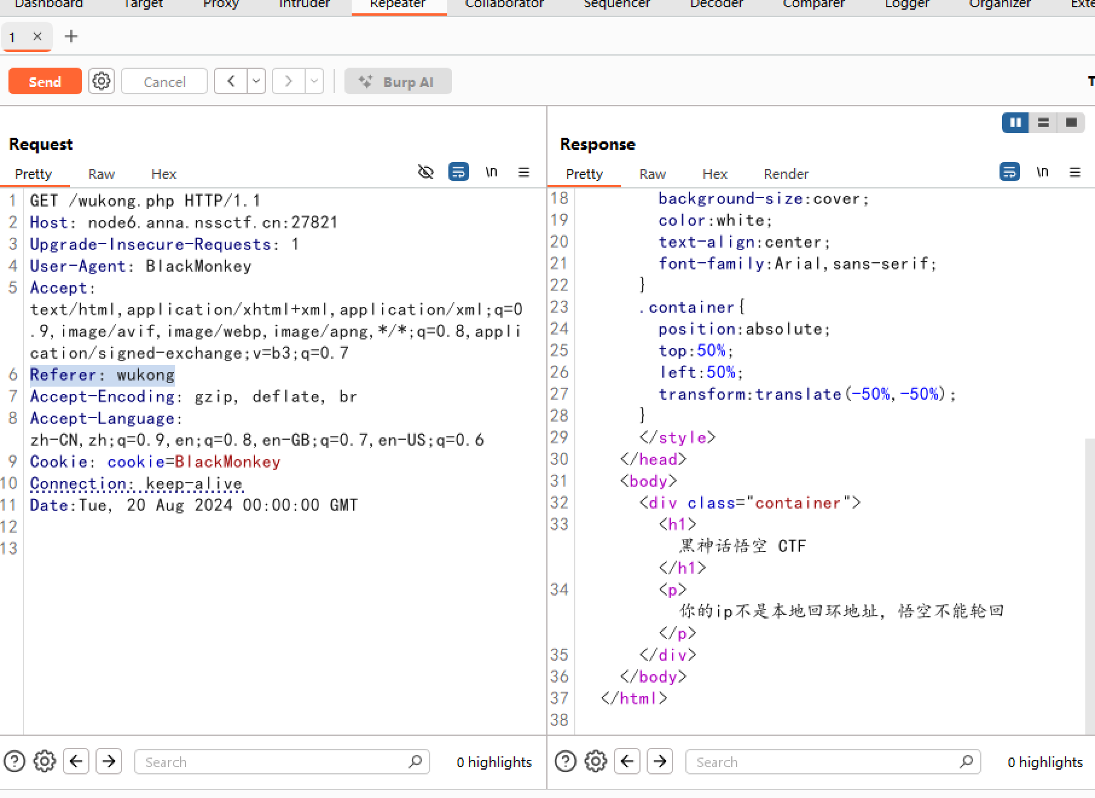Open Request search settings gear
Screen dimensions: 1095x798
pyautogui.click(x=45, y=761)
